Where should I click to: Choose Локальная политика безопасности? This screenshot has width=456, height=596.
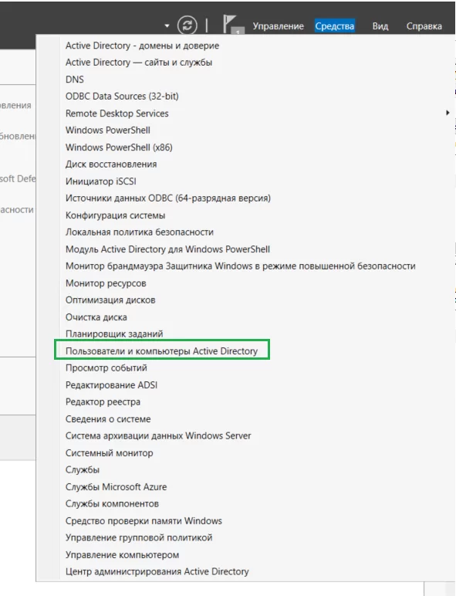140,232
